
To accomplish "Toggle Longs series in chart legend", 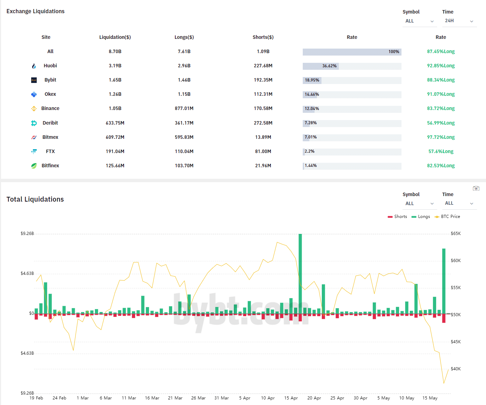I will coord(421,217).
